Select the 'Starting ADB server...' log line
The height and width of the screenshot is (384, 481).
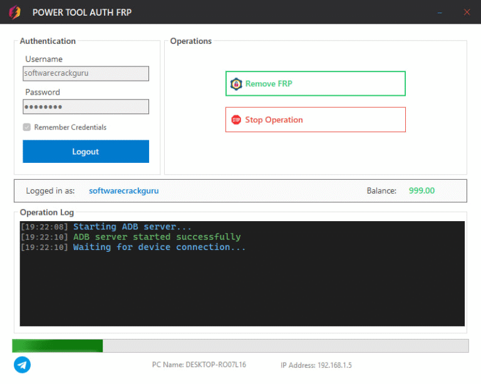(132, 227)
